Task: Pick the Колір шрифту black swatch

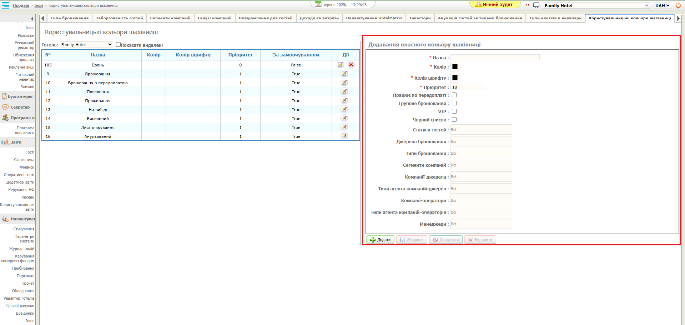Action: (455, 78)
